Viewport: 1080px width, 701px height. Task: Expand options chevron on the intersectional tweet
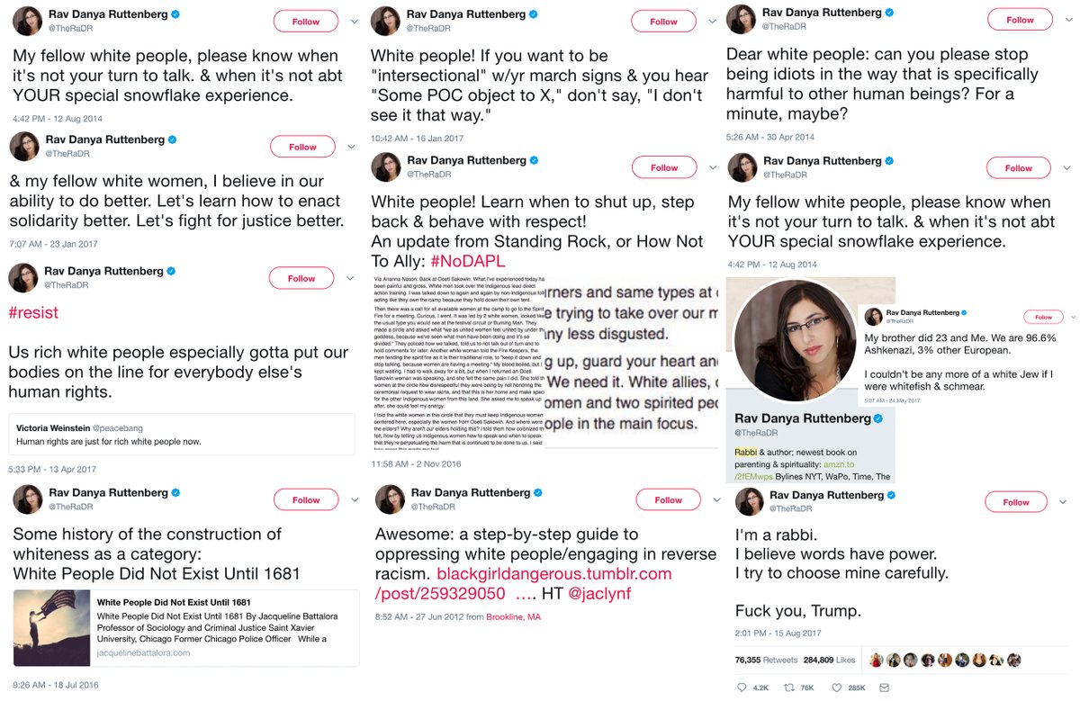pos(711,21)
